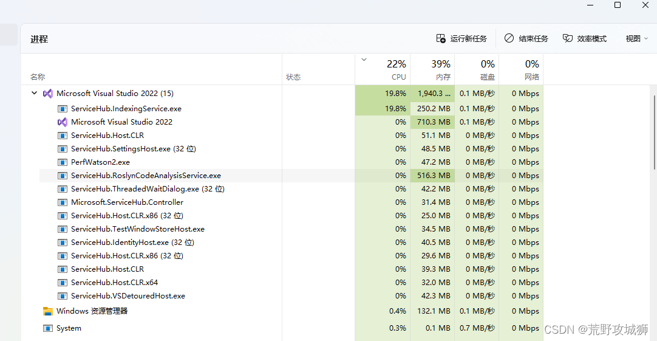Click 效率模式 button
Screen dimensions: 657x341
point(585,38)
